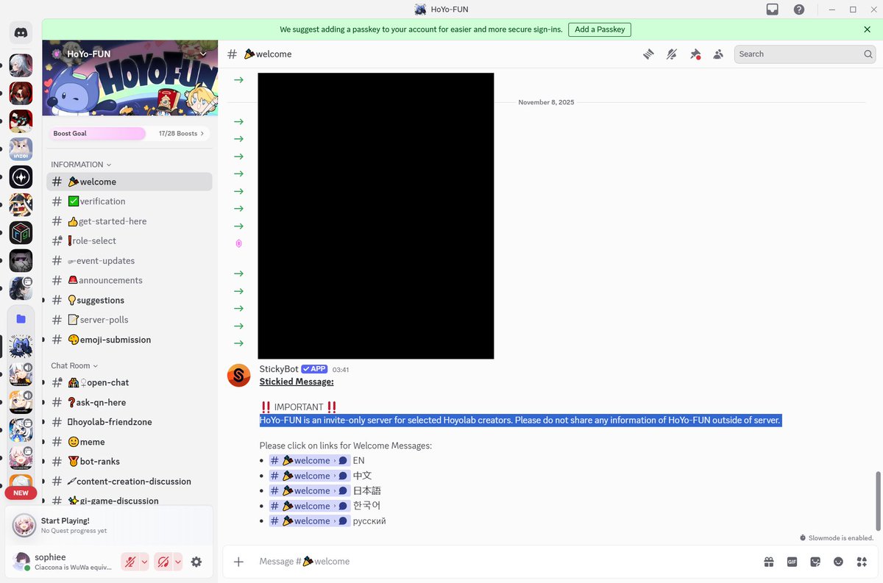Screen dimensions: 883x583
Task: Click the StickyBot username
Action: point(279,369)
